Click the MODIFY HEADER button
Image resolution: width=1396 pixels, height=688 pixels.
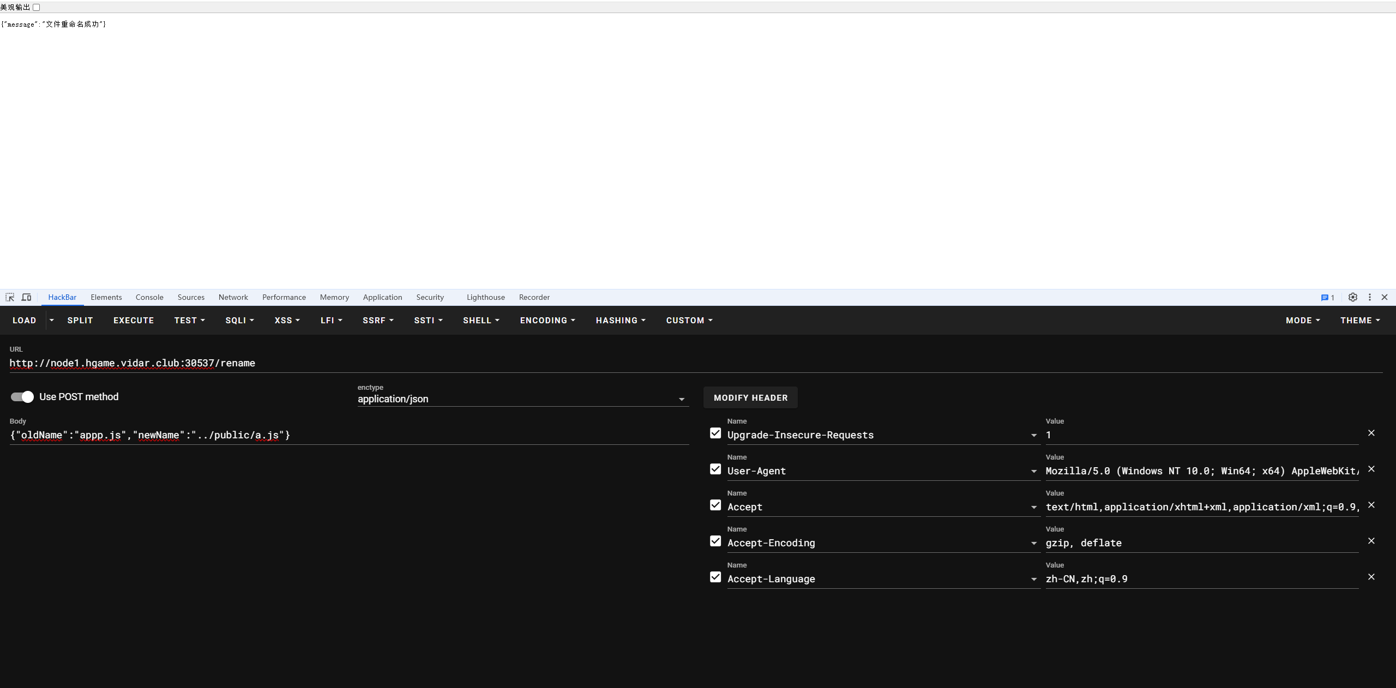[x=750, y=398]
